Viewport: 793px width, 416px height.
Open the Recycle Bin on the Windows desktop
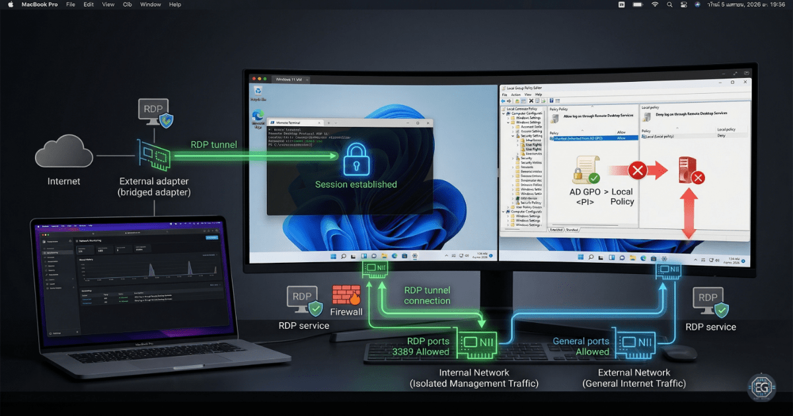coord(258,89)
